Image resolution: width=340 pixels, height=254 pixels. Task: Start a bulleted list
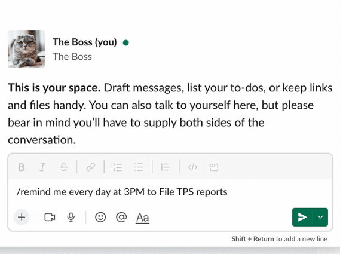coord(139,167)
